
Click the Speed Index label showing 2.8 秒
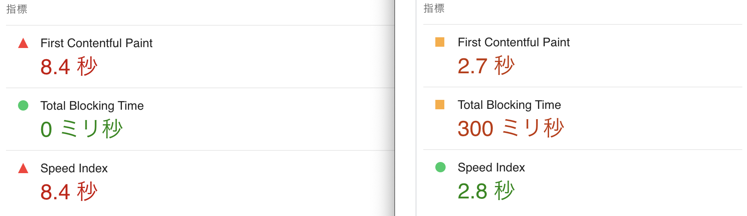pos(491,168)
